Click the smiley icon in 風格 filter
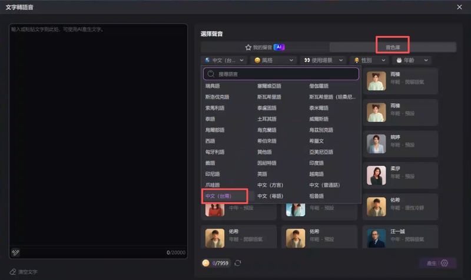 (x=257, y=60)
